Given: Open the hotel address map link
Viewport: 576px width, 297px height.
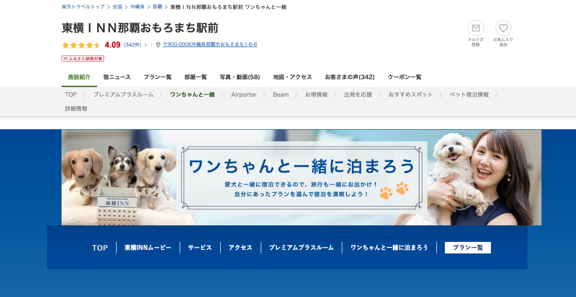Looking at the screenshot, I should click(x=210, y=45).
